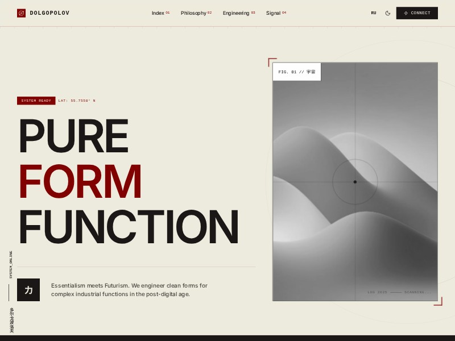Click the Dolgopolov logo mark in the header
455x341 pixels.
pyautogui.click(x=21, y=13)
